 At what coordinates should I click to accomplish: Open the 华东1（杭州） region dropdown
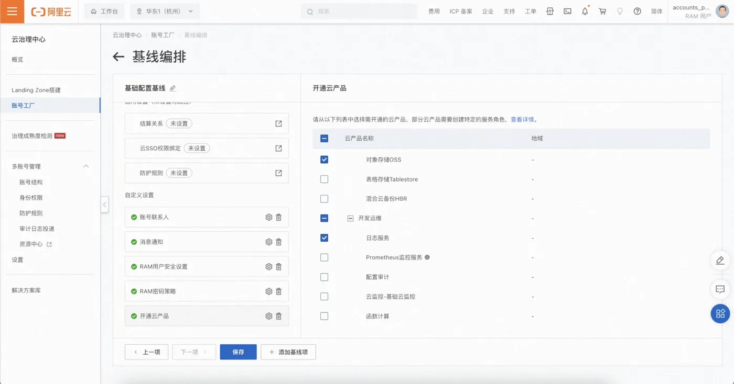[x=165, y=11]
